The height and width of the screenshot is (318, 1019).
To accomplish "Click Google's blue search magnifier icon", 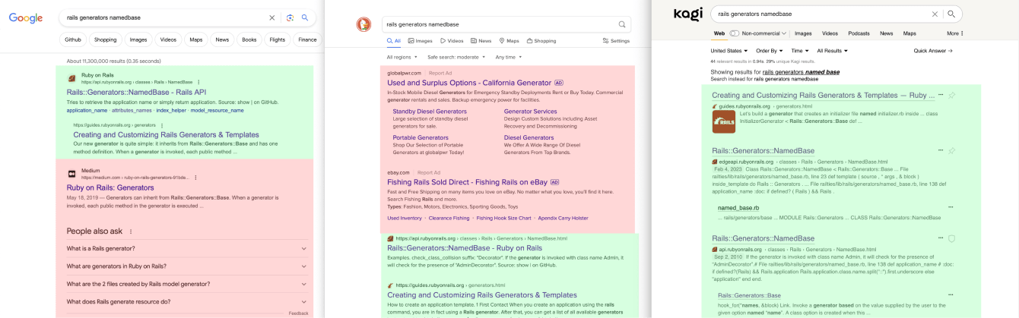I will coord(305,17).
